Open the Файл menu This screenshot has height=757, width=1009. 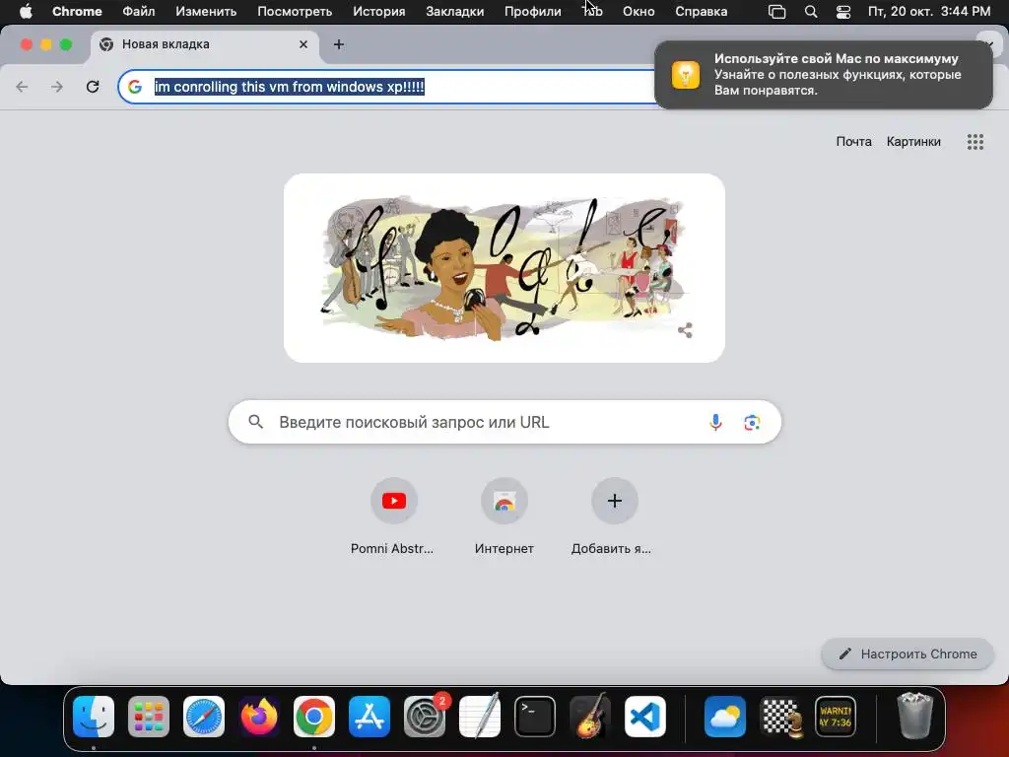pos(138,12)
